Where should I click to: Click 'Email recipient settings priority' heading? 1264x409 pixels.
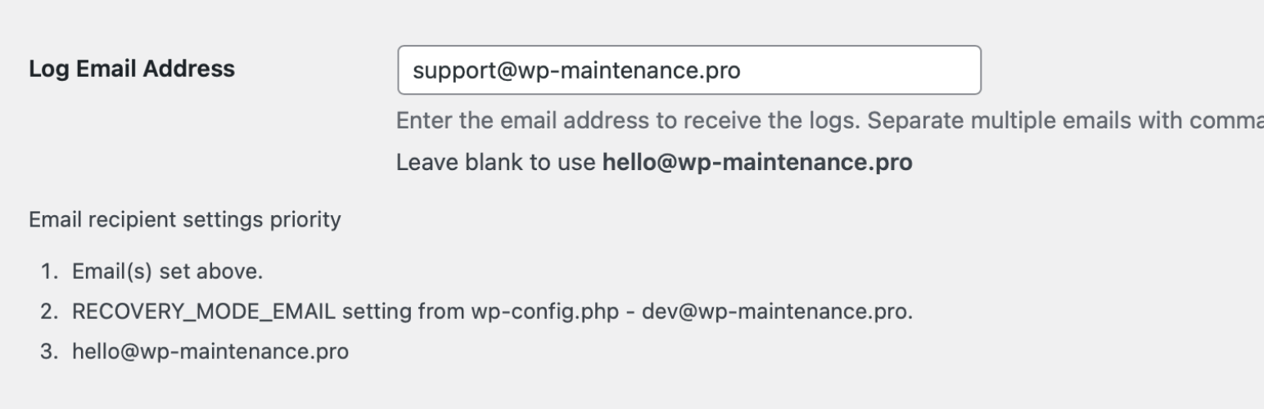[185, 221]
